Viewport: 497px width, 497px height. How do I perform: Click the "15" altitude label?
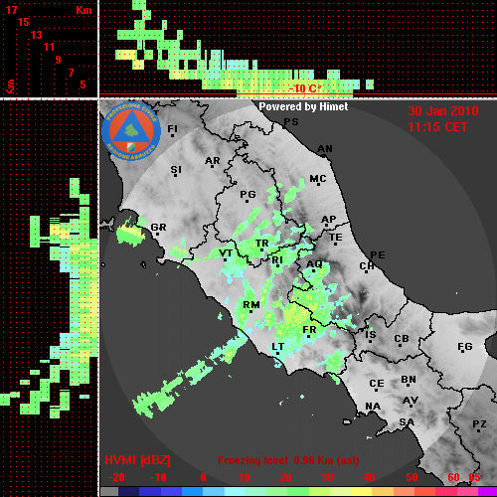(x=24, y=22)
